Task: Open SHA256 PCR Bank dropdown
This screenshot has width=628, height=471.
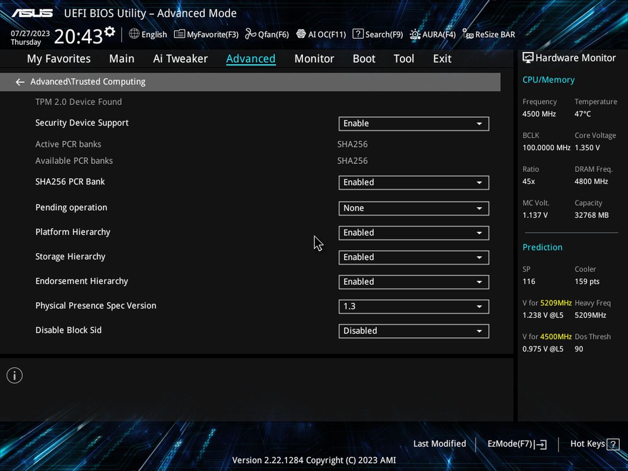Action: [x=414, y=183]
